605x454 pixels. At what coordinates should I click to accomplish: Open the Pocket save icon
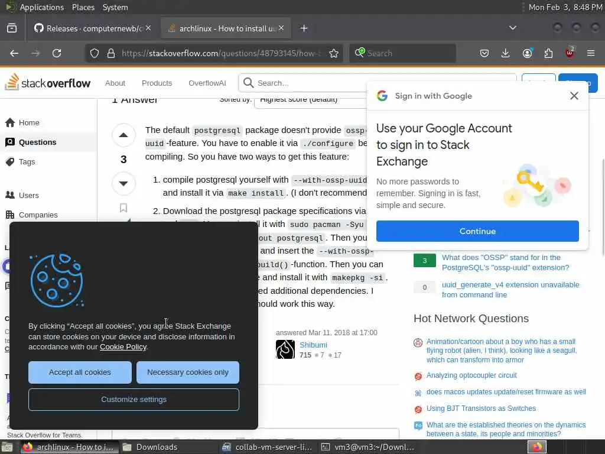tap(484, 53)
